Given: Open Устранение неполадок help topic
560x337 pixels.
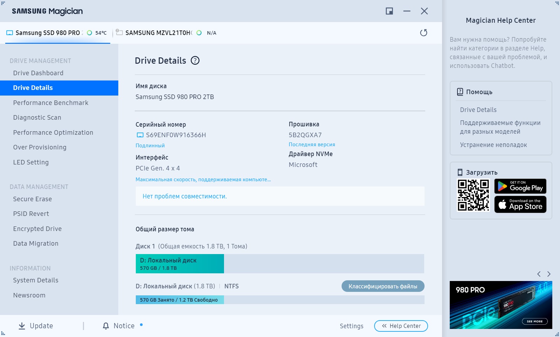Looking at the screenshot, I should pos(493,145).
